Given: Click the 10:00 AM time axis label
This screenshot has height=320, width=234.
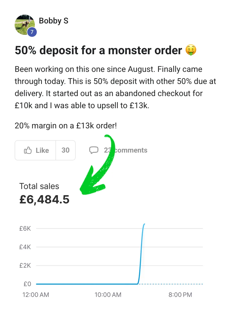Looking at the screenshot, I should click(108, 295).
